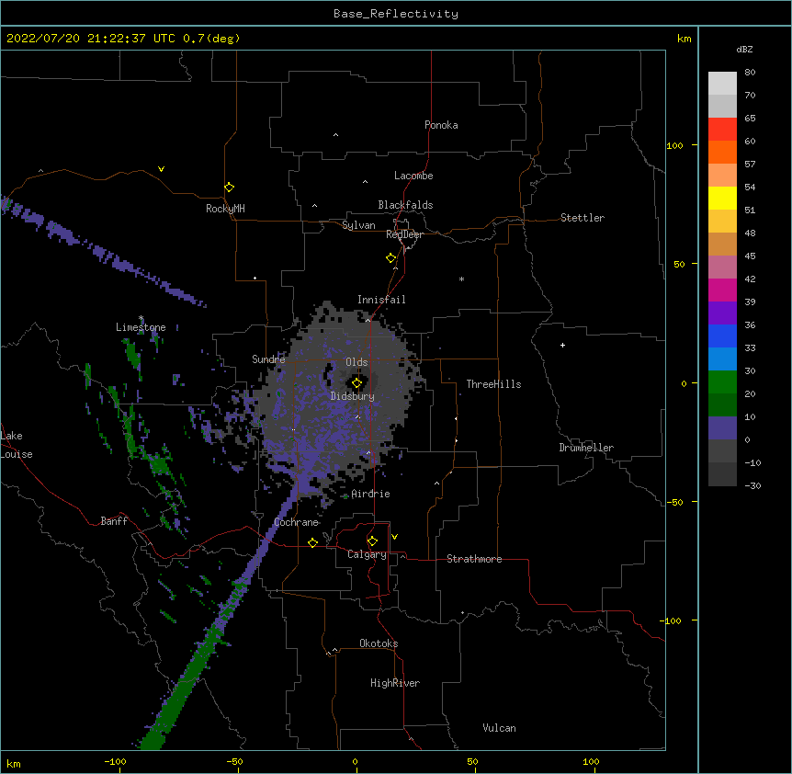Click the yellow radar site marker near Olds
Screen dimensions: 792x774
tap(356, 383)
